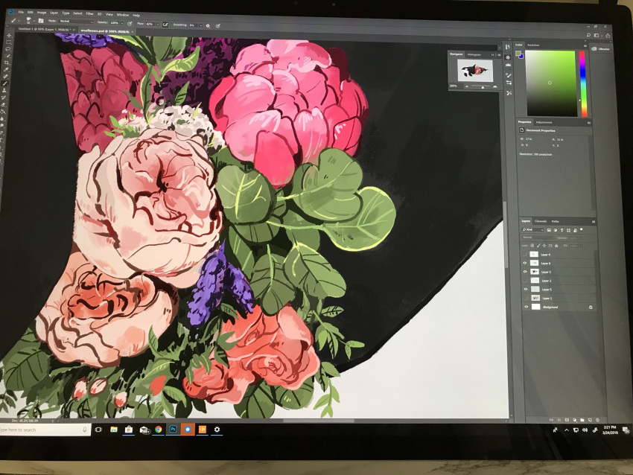Open the Opacity value dropdown arrow

coord(122,23)
